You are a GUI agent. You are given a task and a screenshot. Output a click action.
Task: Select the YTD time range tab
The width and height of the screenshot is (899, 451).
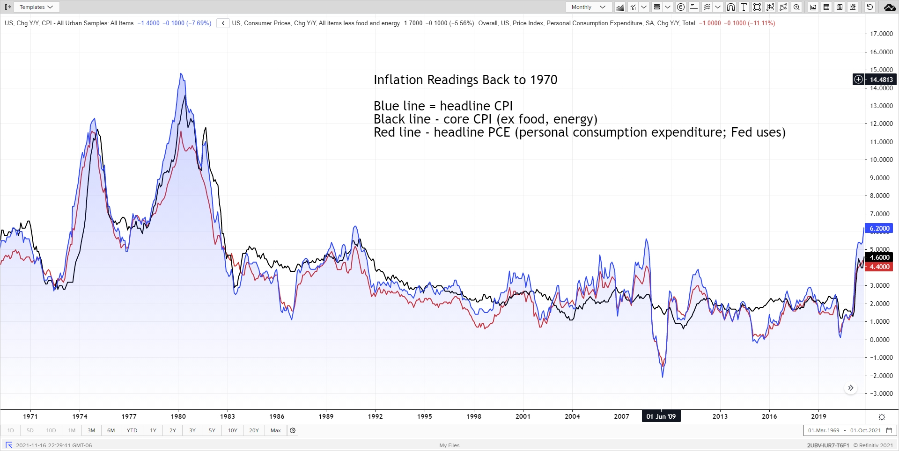pos(132,430)
